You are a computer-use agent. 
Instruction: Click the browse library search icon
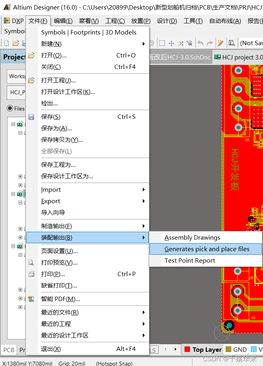(231, 43)
